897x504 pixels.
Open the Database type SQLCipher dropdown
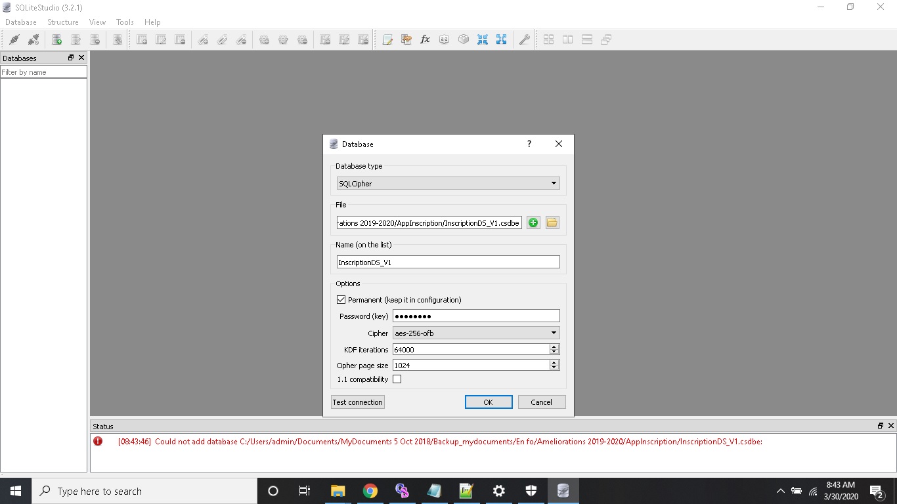coord(448,184)
